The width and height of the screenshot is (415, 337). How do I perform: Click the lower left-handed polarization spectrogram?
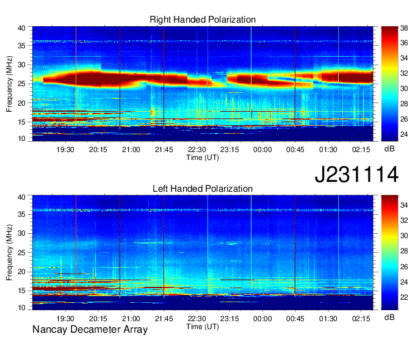point(203,253)
